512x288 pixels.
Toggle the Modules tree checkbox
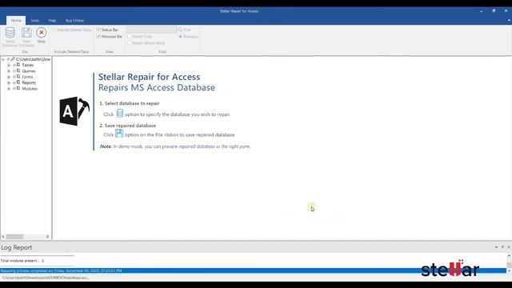coord(14,89)
